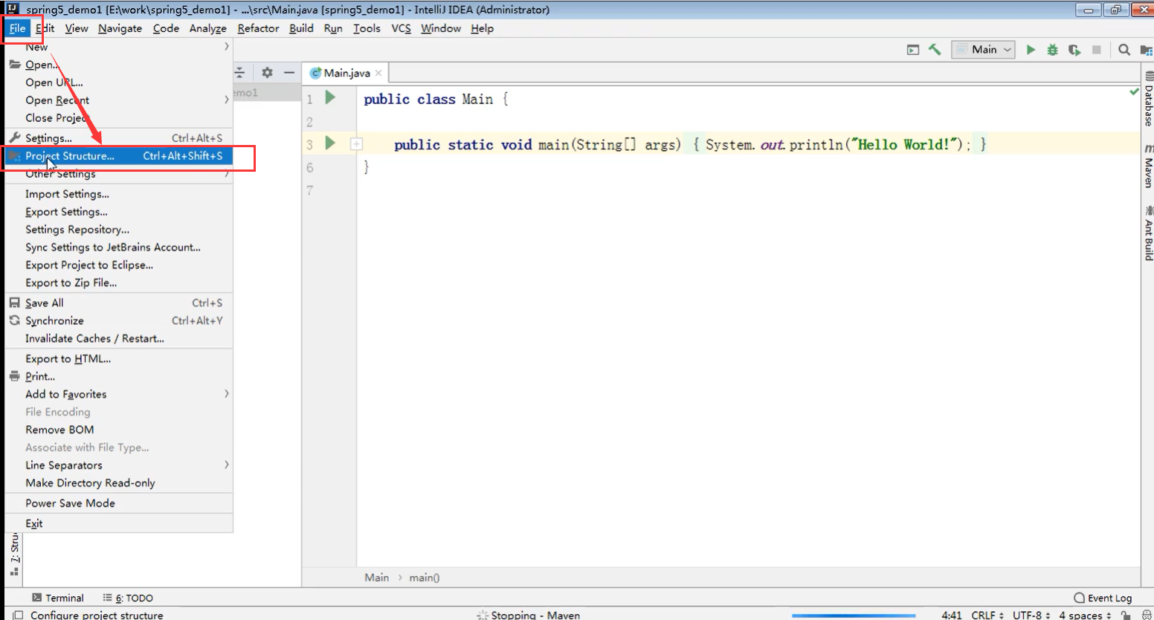Open the 6: TODO tool window

point(128,598)
